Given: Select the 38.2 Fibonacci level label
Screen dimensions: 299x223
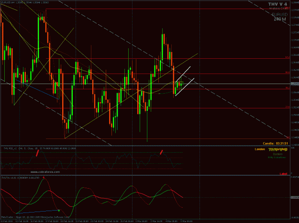Looking at the screenshot, I should click(288, 88).
